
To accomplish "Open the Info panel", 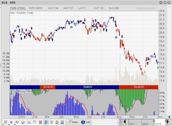I will click(x=86, y=122).
